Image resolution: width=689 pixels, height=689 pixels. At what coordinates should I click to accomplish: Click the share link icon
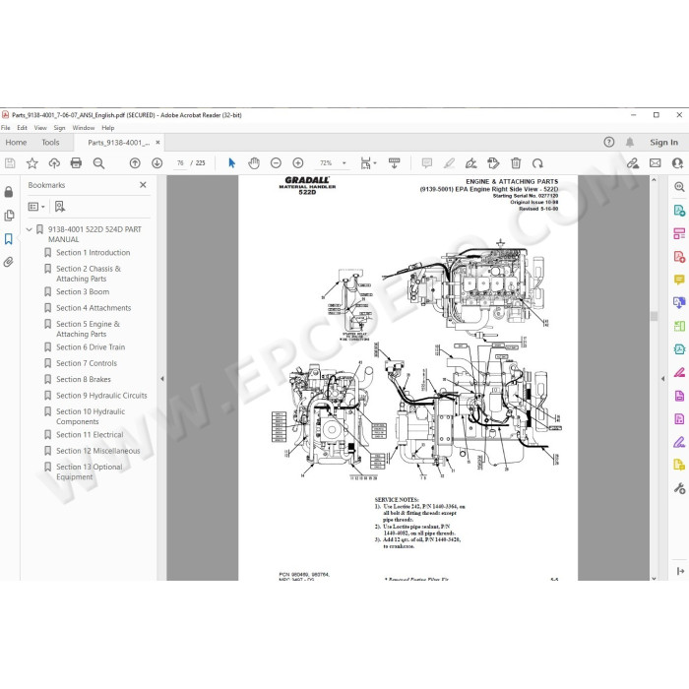click(633, 163)
